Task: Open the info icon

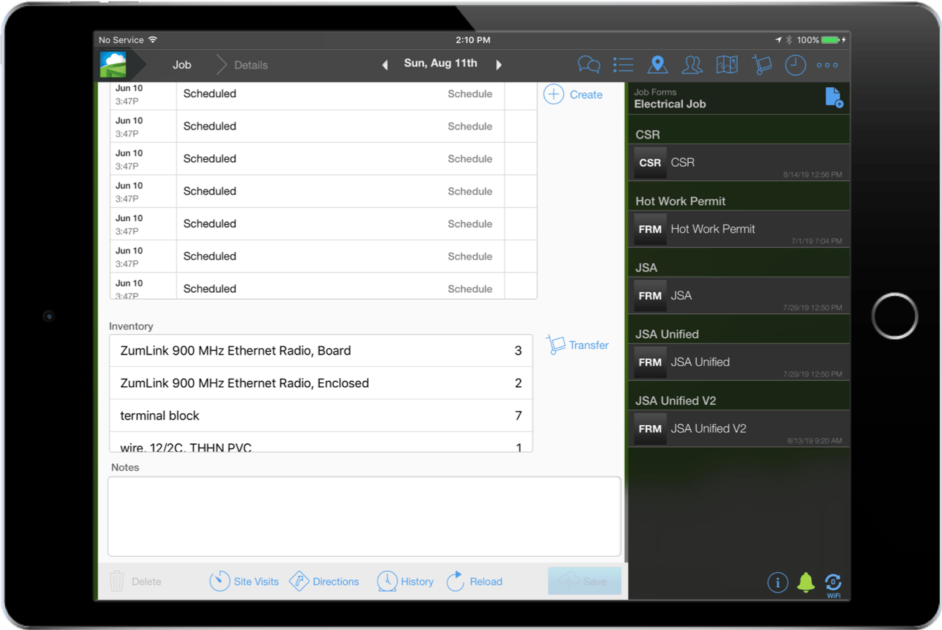Action: (x=777, y=582)
